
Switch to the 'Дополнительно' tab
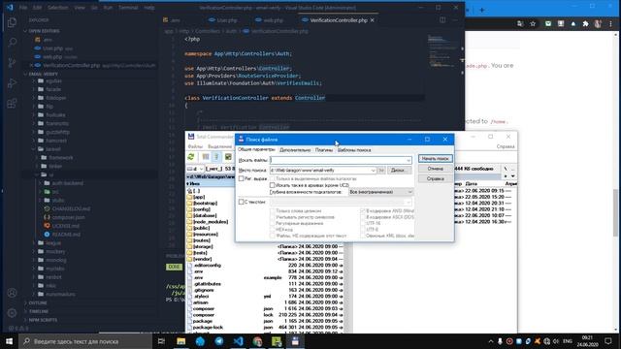point(295,150)
